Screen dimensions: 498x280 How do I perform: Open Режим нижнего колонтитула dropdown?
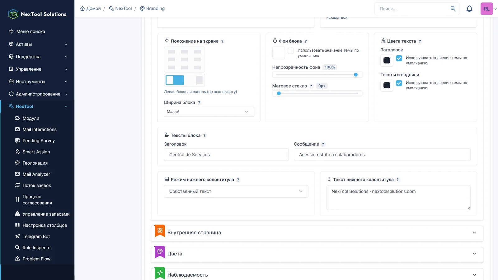236,191
